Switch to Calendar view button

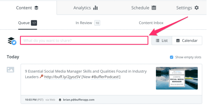click(x=187, y=41)
